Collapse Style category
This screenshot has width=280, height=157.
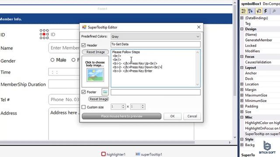point(242,139)
